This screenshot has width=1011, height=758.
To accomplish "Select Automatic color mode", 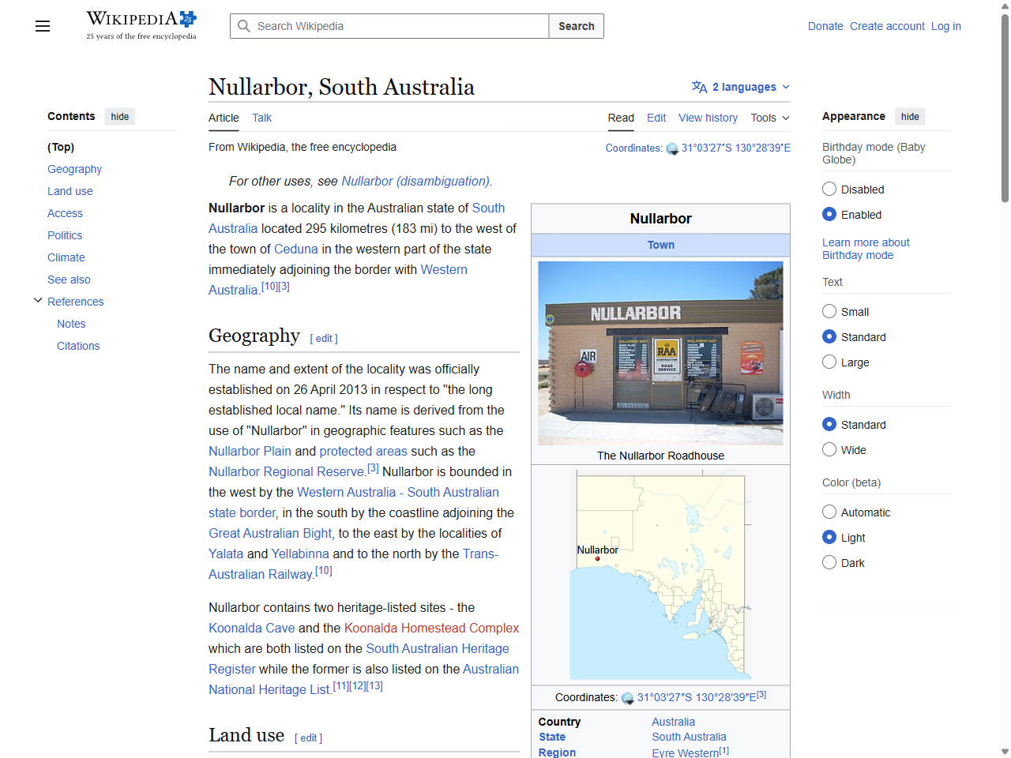I will (829, 512).
